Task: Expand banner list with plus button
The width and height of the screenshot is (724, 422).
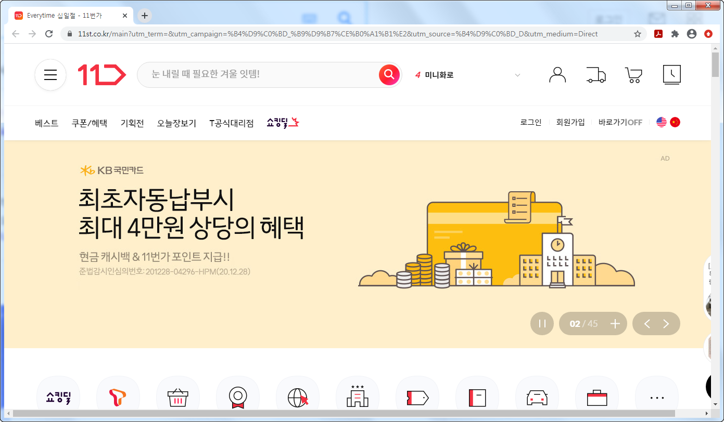Action: point(615,324)
